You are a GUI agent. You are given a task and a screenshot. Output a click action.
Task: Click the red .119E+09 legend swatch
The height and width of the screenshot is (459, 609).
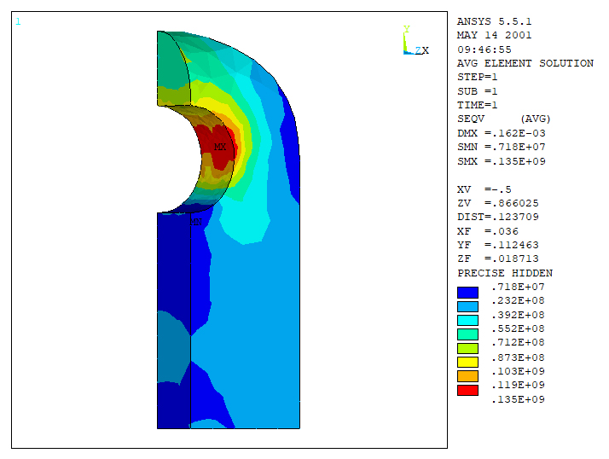(467, 390)
